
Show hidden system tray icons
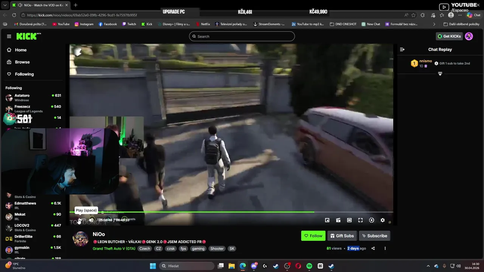pos(428,266)
